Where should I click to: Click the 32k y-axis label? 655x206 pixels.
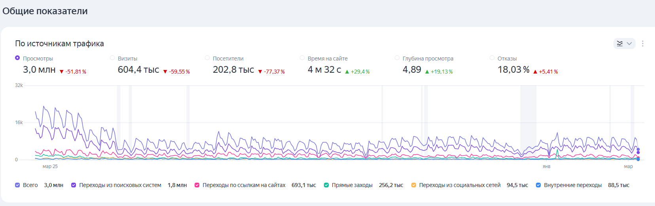19,85
